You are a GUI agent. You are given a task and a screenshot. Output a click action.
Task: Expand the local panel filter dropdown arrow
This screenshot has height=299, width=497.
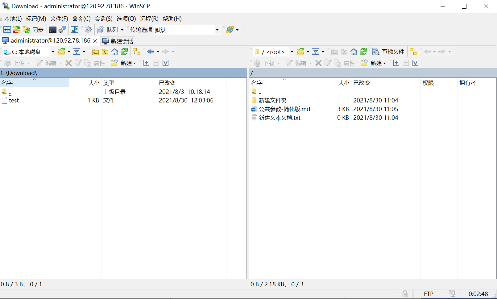[x=84, y=52]
